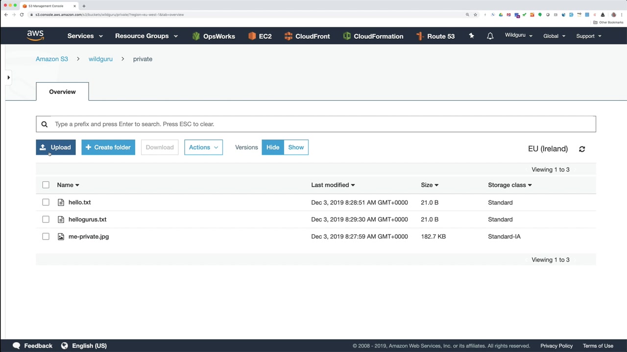Go back in the browser

6,15
